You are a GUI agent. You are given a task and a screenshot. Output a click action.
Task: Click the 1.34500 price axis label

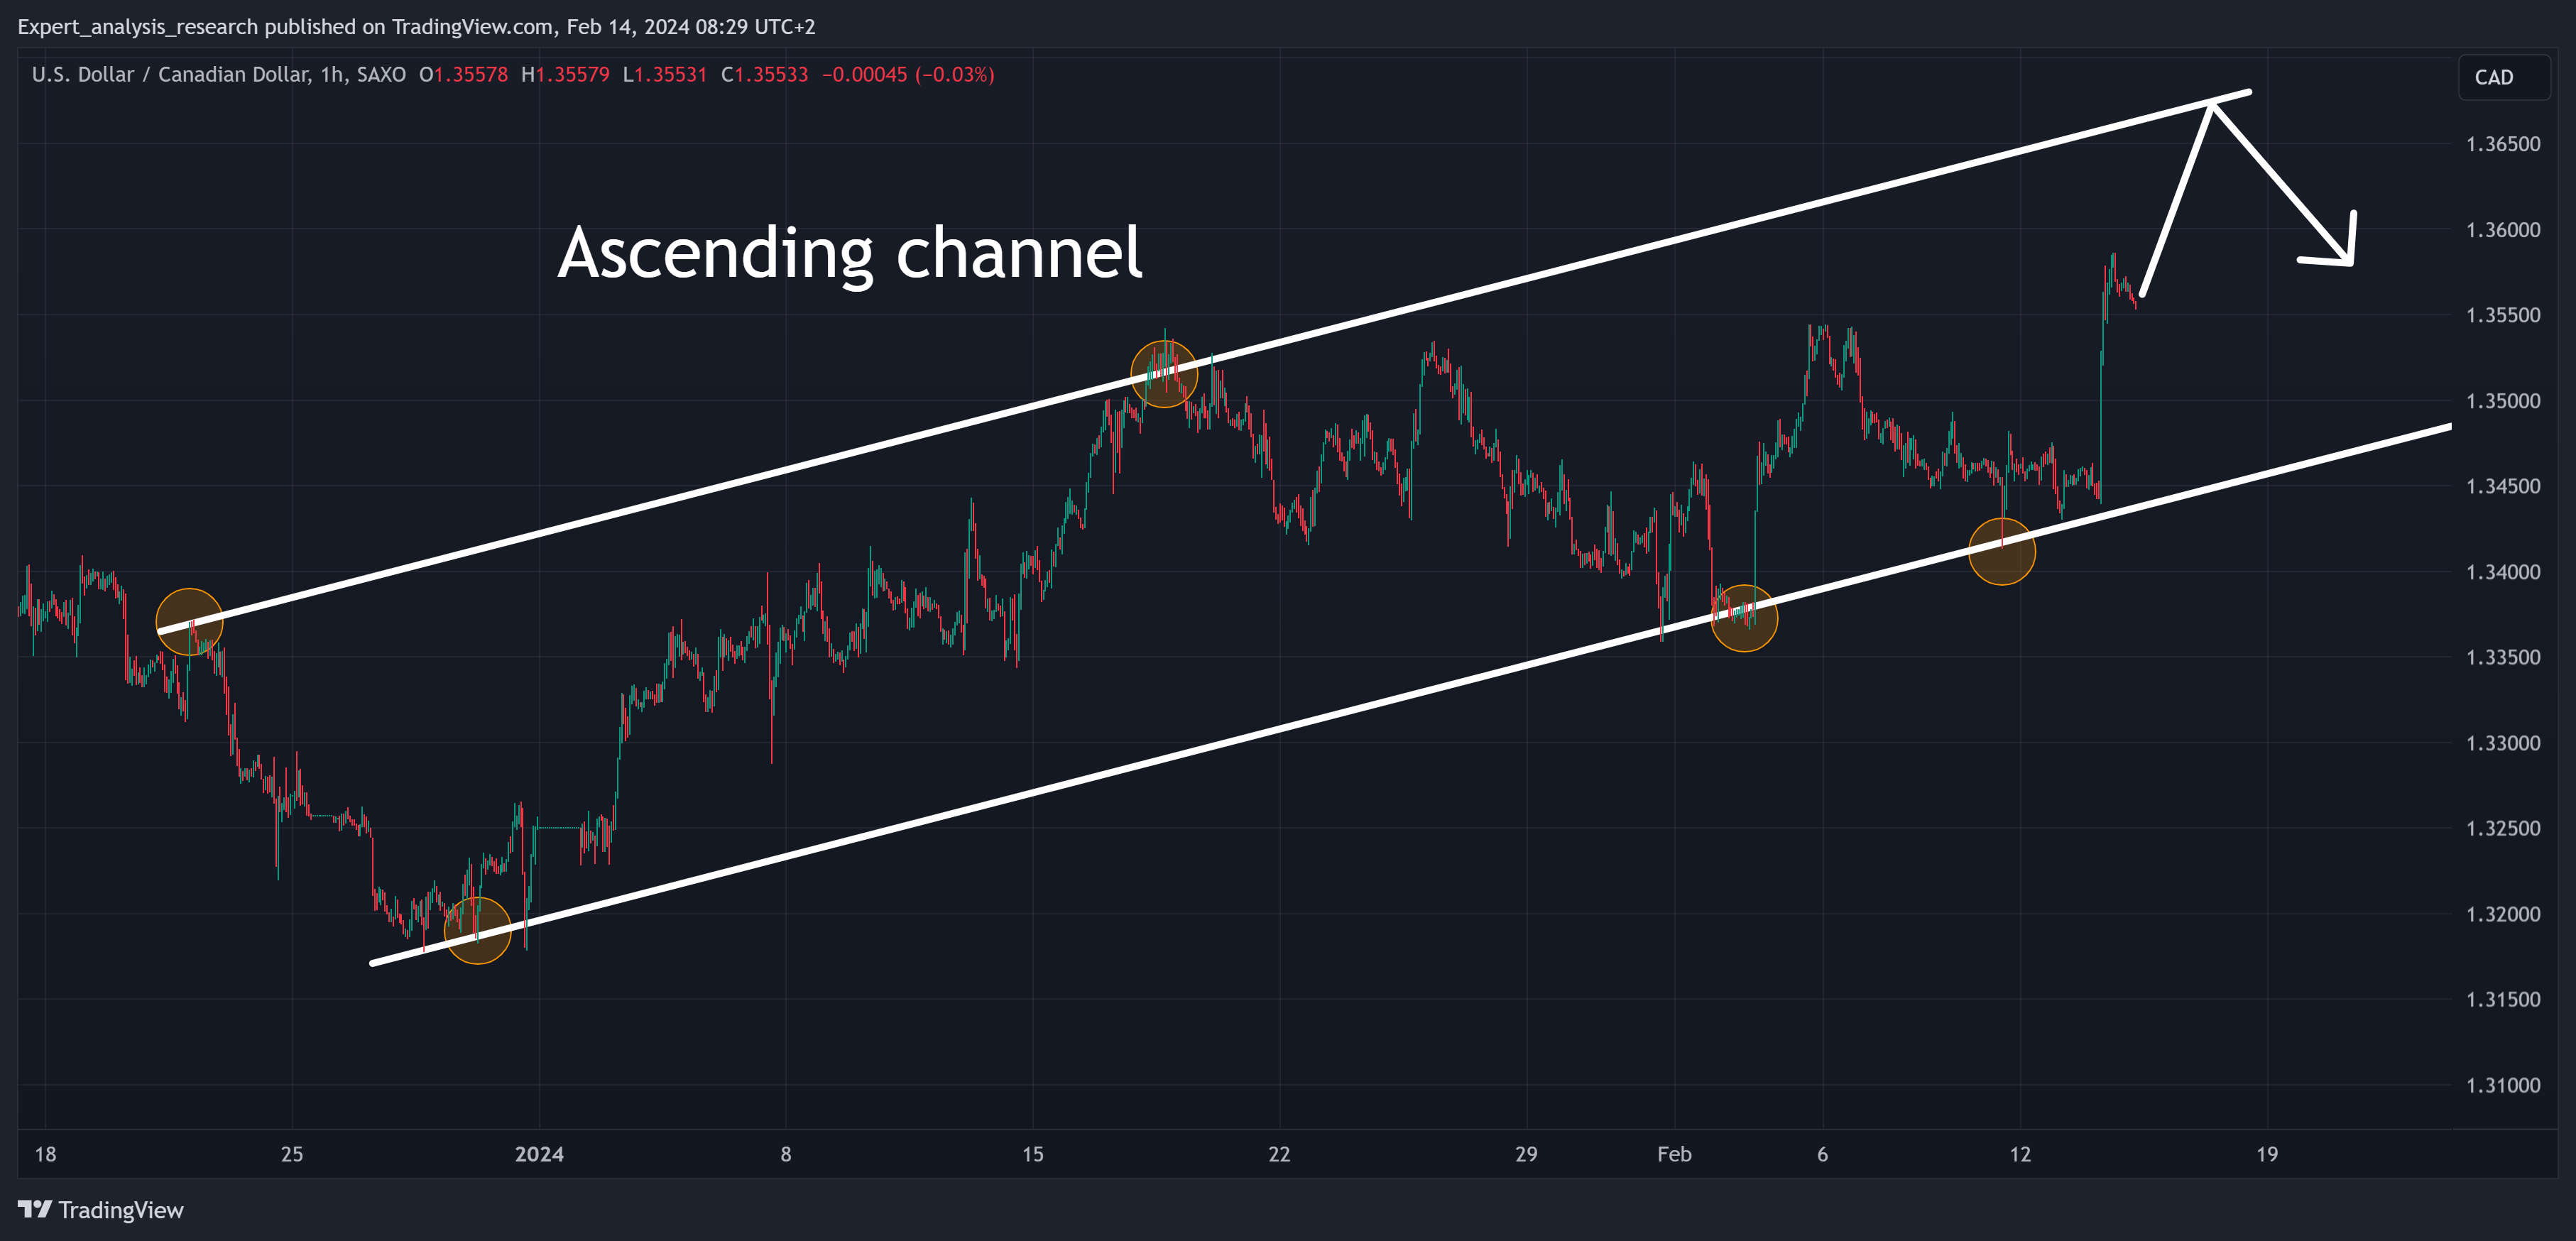click(2503, 486)
